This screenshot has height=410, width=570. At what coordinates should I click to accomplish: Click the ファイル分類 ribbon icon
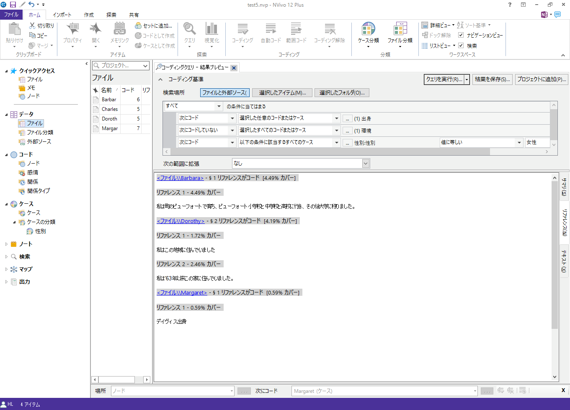coord(400,30)
